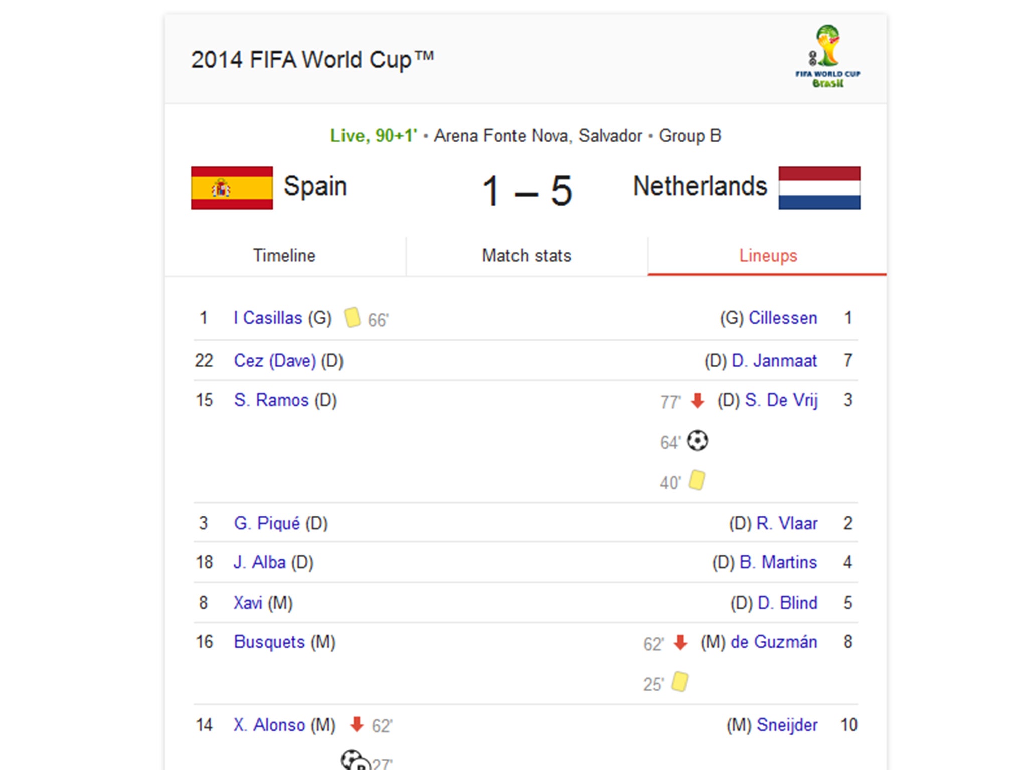Click de Guzmán's substitution arrow at 62'
The image size is (1027, 770).
[x=680, y=642]
